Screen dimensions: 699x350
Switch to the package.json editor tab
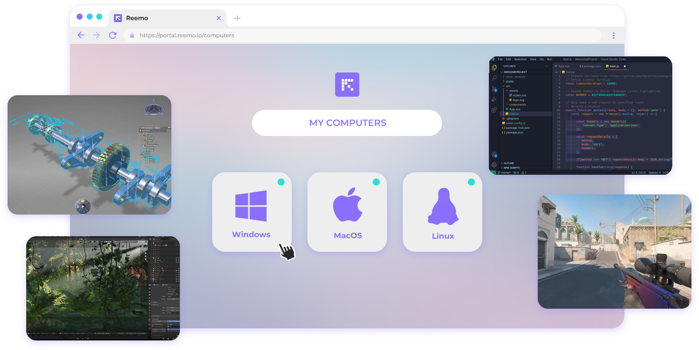590,66
